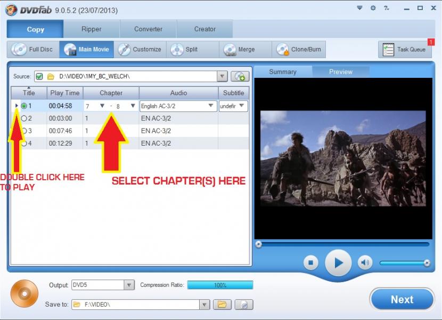The image size is (442, 320).
Task: Choose the Split mode
Action: coord(193,50)
